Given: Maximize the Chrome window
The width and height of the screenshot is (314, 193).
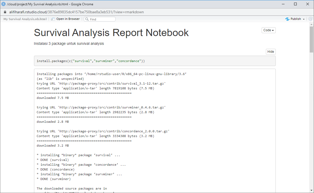Looking at the screenshot, I should coord(295,4).
